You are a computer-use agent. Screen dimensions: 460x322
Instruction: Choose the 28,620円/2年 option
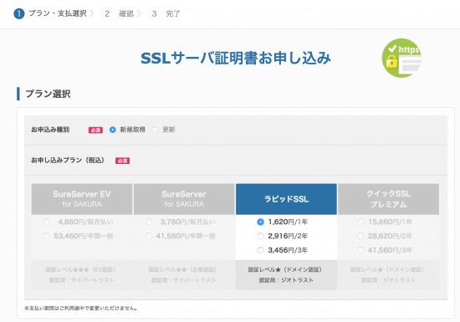click(360, 236)
